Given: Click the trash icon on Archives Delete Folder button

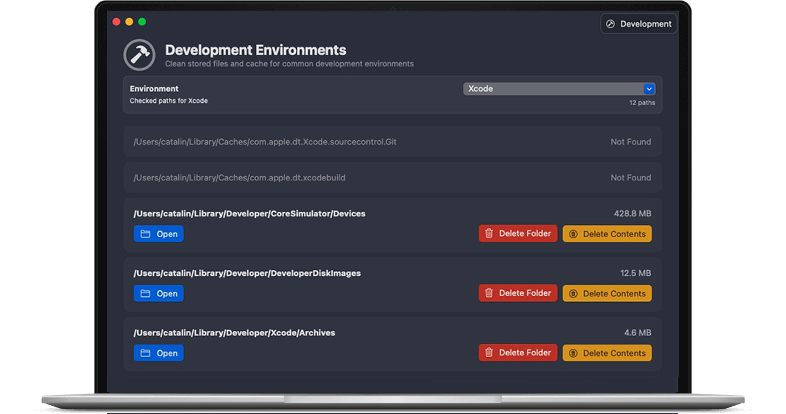Looking at the screenshot, I should pos(489,352).
